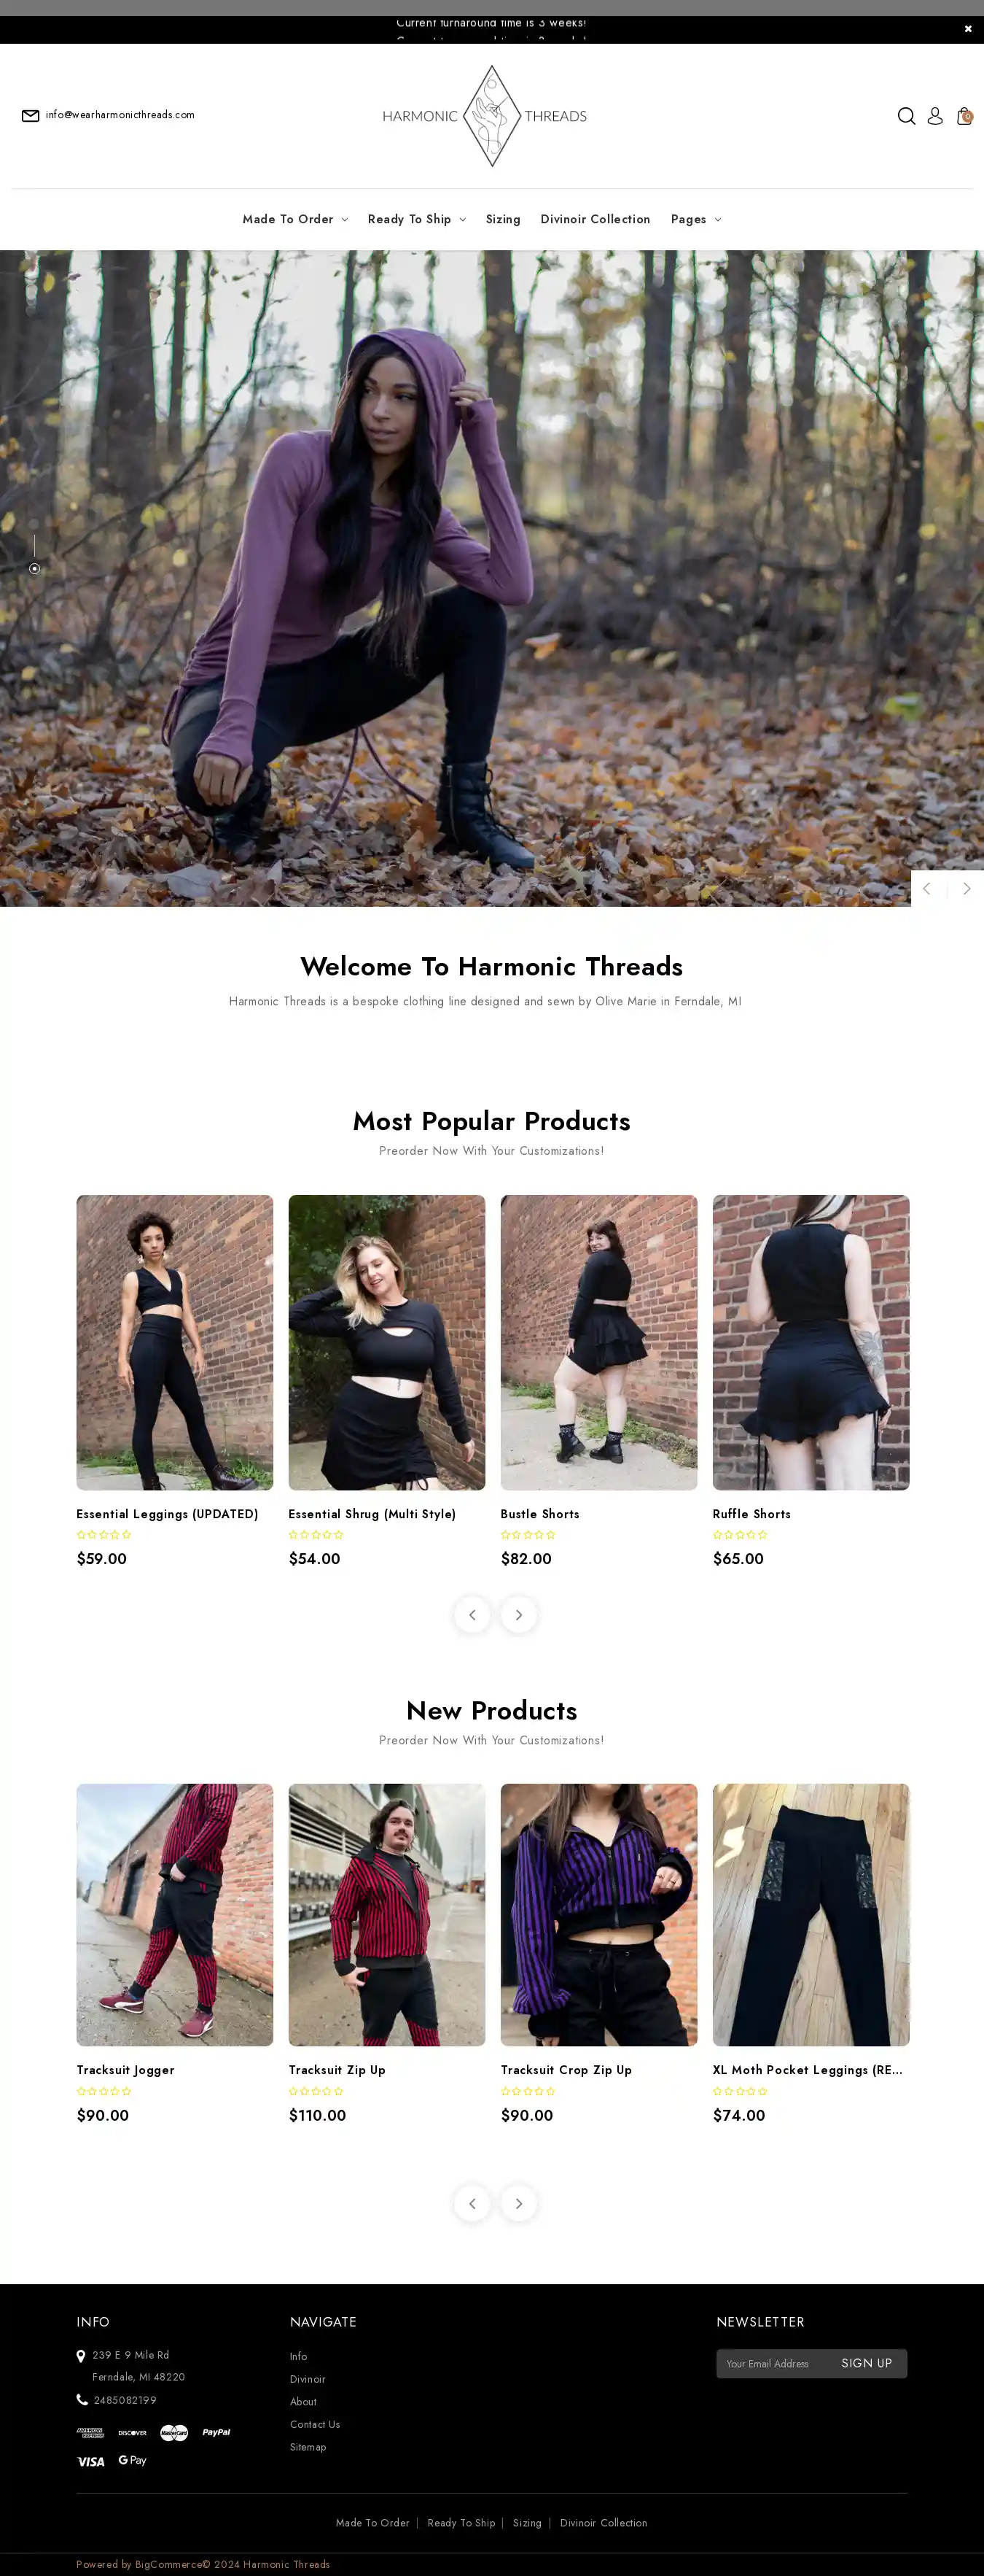
Task: Open the Divinoir Collection menu item
Action: tap(596, 219)
